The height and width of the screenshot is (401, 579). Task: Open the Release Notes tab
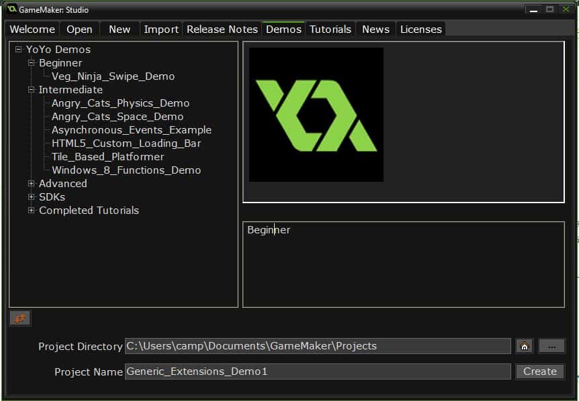(222, 29)
